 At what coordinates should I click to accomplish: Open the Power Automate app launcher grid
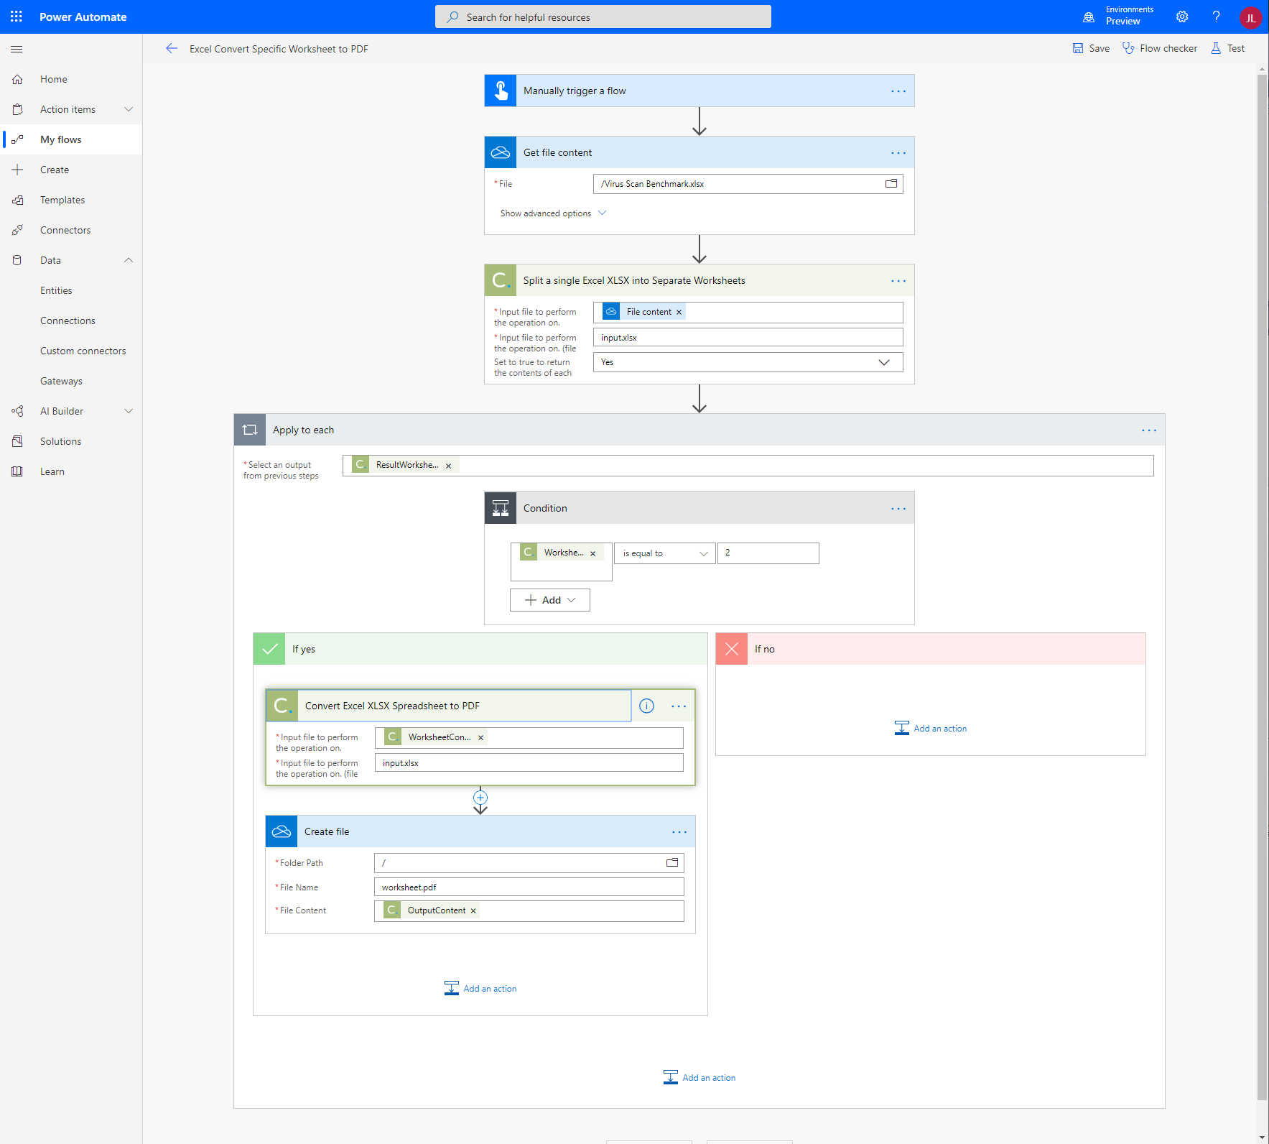pyautogui.click(x=16, y=17)
